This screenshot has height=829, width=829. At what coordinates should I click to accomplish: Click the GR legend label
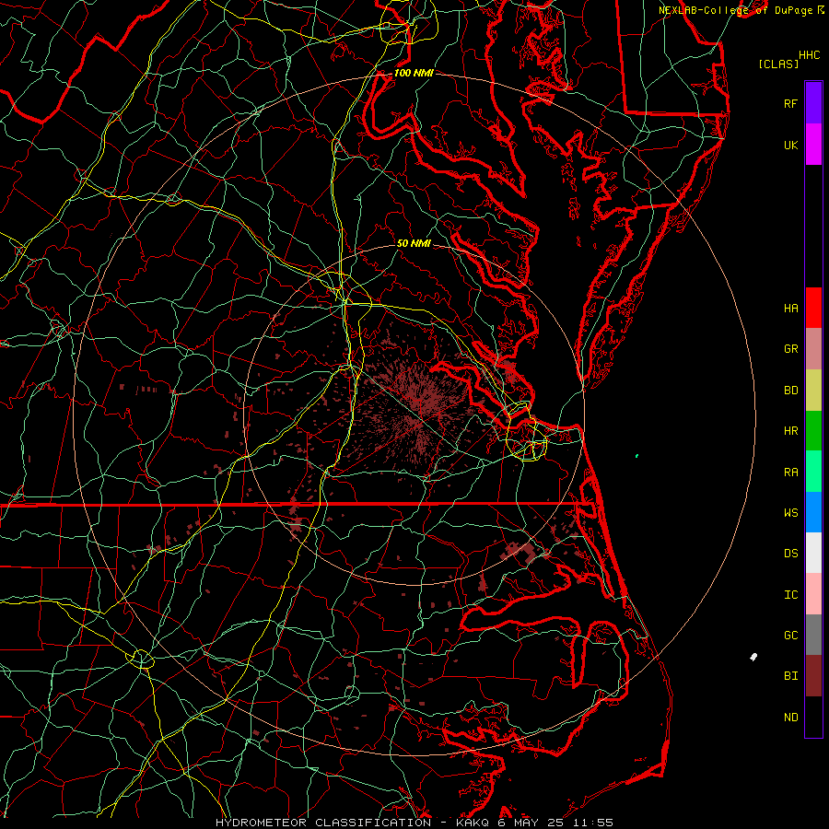pyautogui.click(x=790, y=349)
